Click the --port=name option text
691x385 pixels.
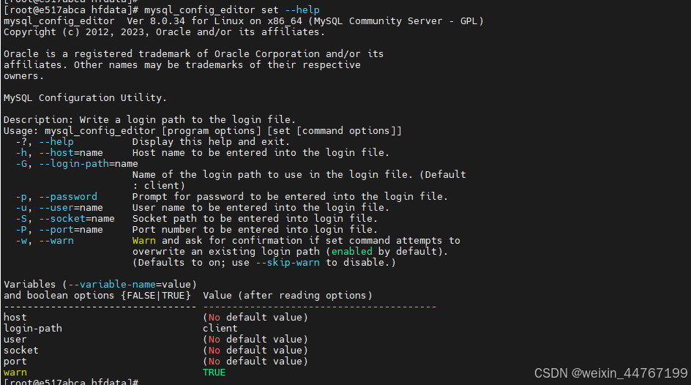tap(71, 230)
